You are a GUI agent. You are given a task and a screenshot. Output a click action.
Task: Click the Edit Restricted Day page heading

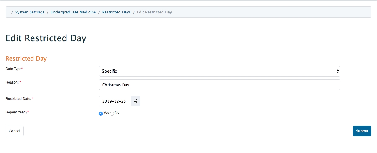coord(46,38)
